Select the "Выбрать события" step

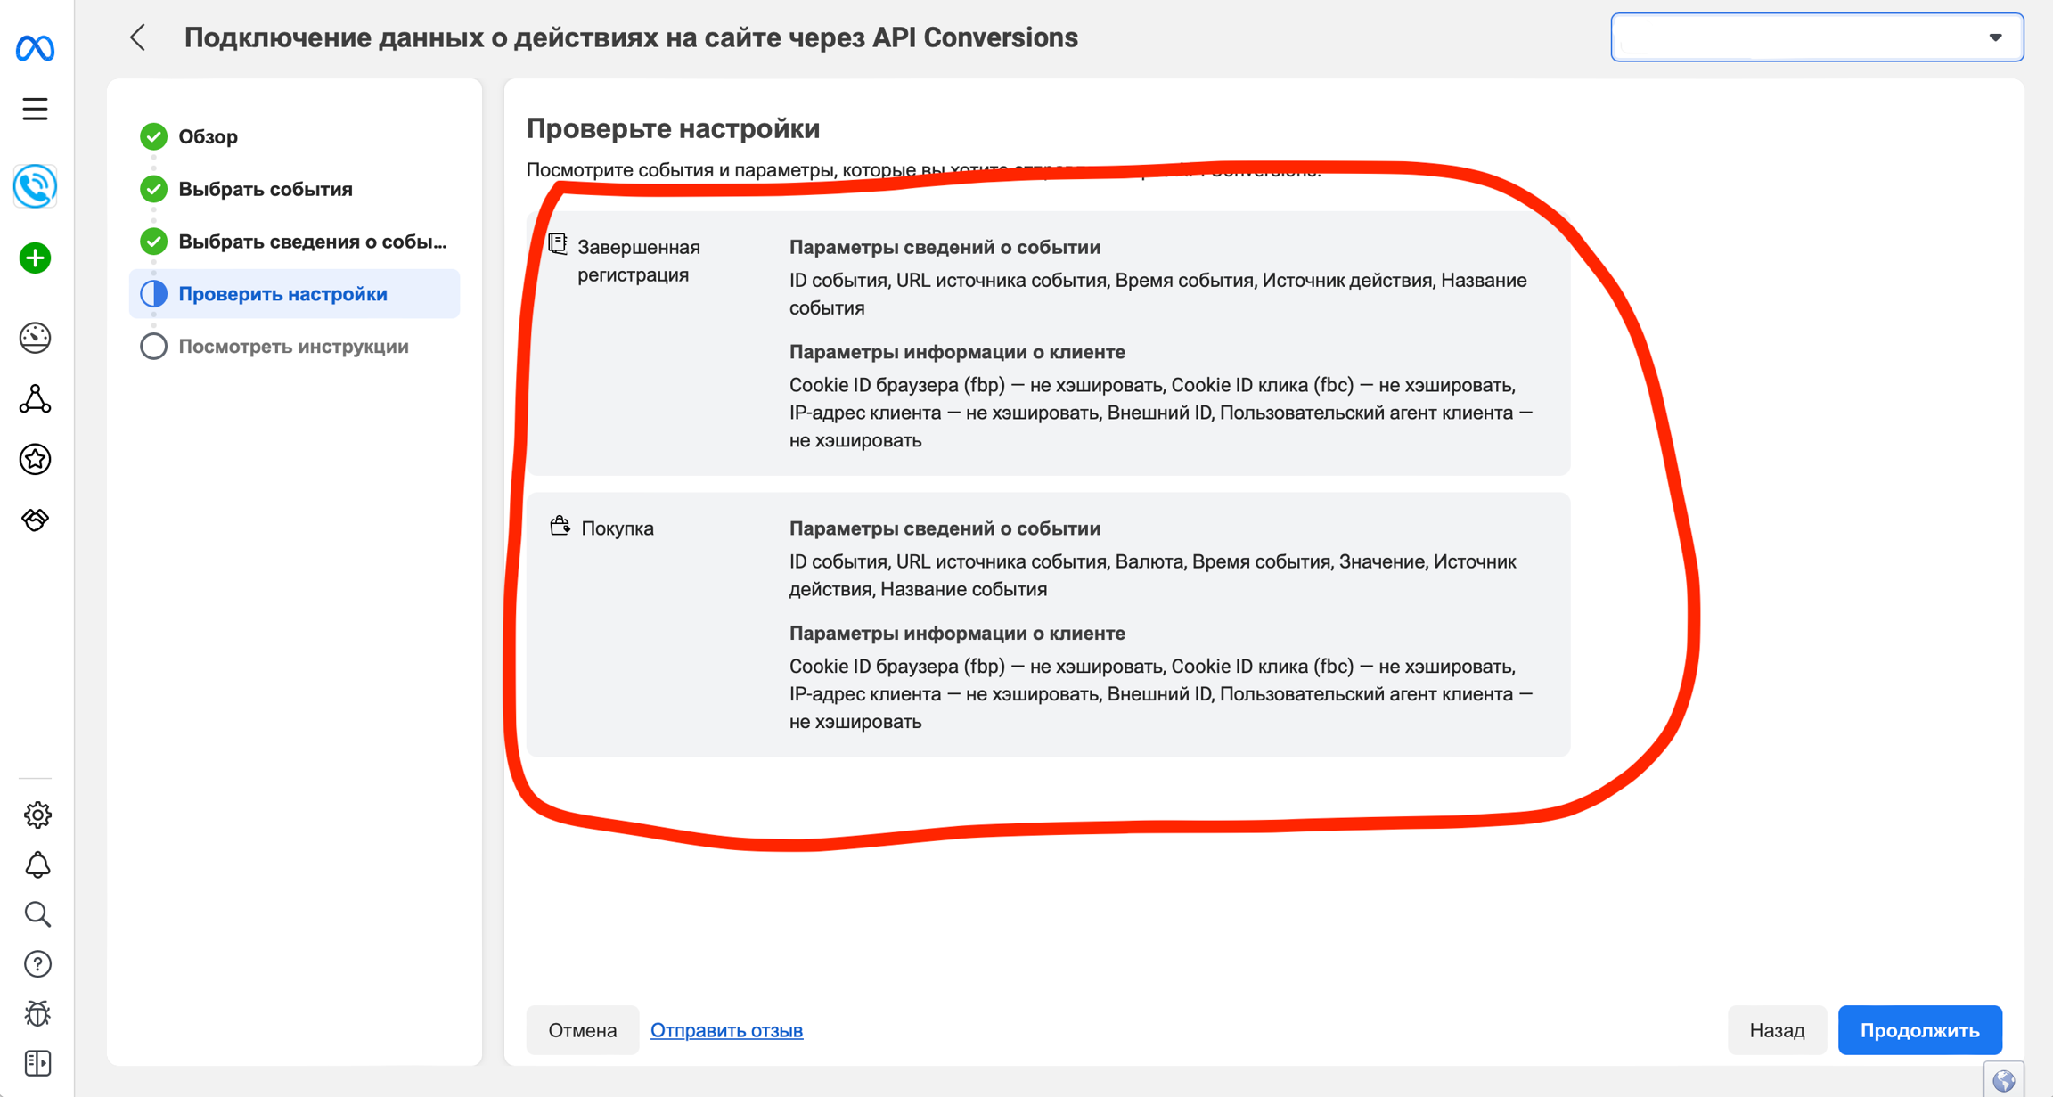265,189
